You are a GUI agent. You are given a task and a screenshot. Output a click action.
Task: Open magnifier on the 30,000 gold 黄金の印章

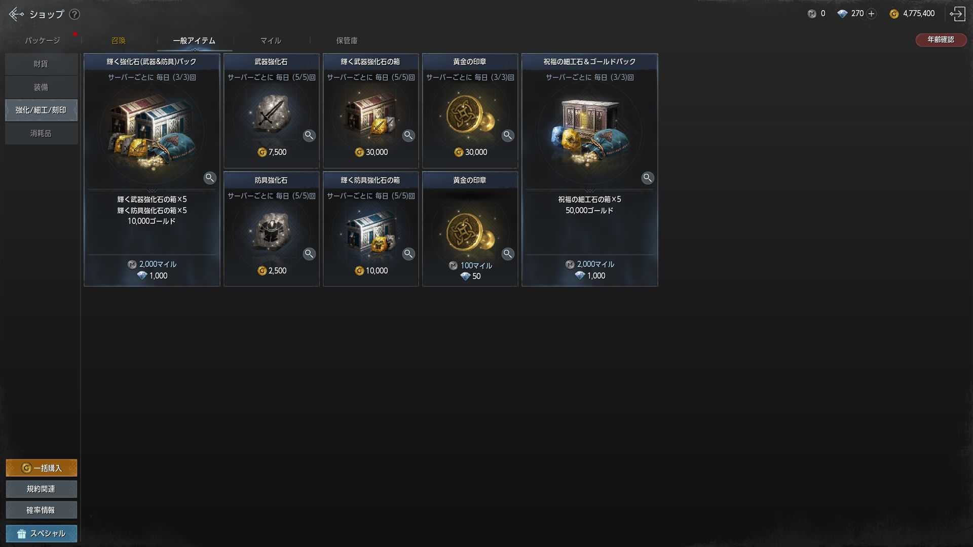tap(508, 135)
